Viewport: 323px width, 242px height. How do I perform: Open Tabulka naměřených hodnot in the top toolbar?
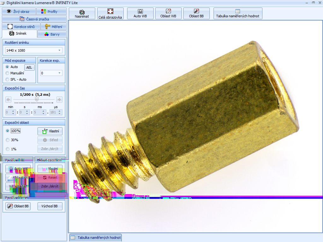(x=238, y=14)
